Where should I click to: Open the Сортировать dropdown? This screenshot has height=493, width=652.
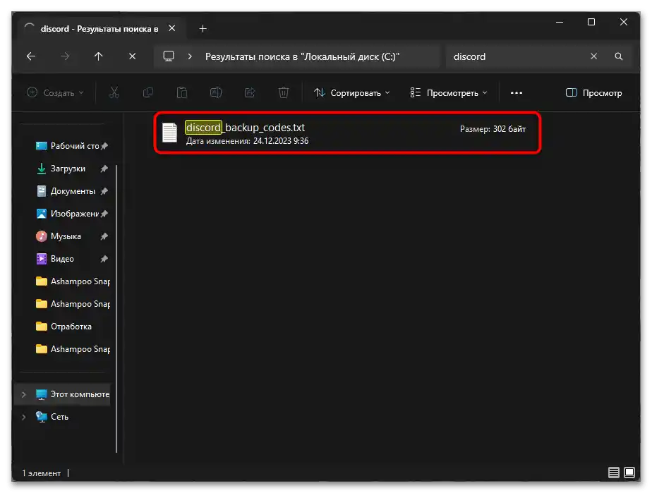352,92
